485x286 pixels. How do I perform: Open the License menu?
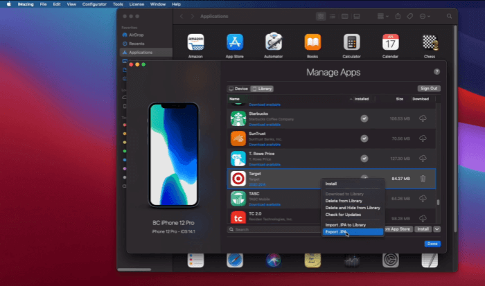tap(136, 4)
